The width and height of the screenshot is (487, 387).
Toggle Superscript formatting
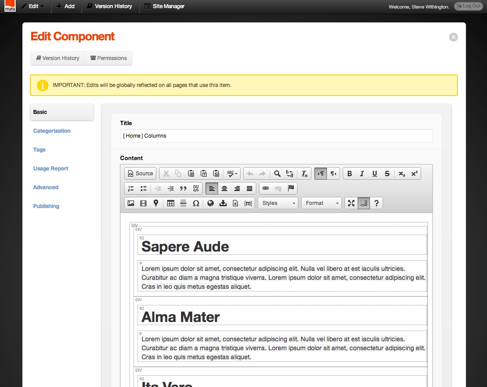tap(414, 174)
